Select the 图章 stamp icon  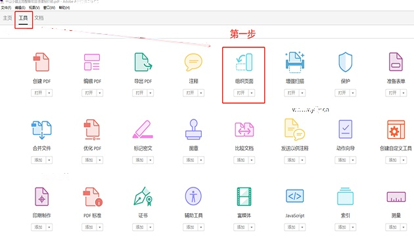[x=193, y=129]
